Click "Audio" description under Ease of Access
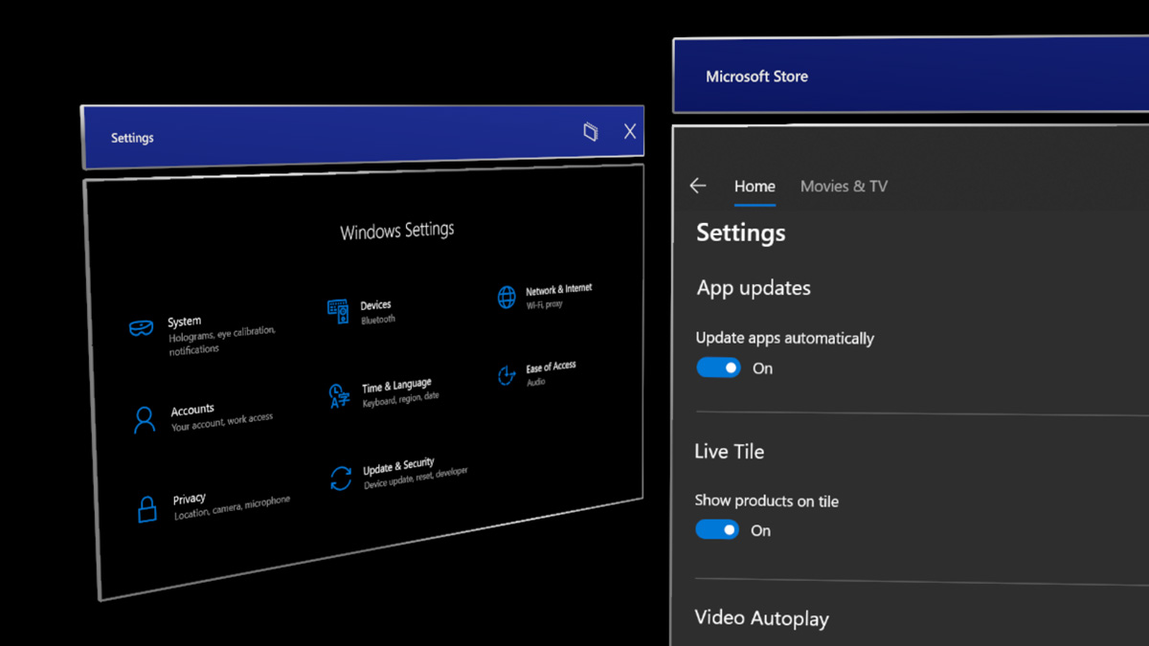 [x=535, y=382]
